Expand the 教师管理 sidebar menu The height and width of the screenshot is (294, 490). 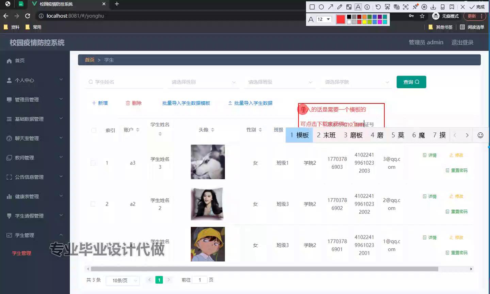coord(35,158)
